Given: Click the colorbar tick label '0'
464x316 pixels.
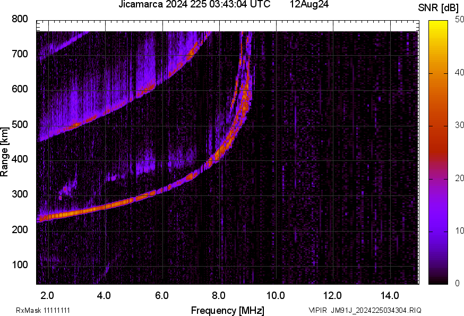Looking at the screenshot, I should pos(457,284).
